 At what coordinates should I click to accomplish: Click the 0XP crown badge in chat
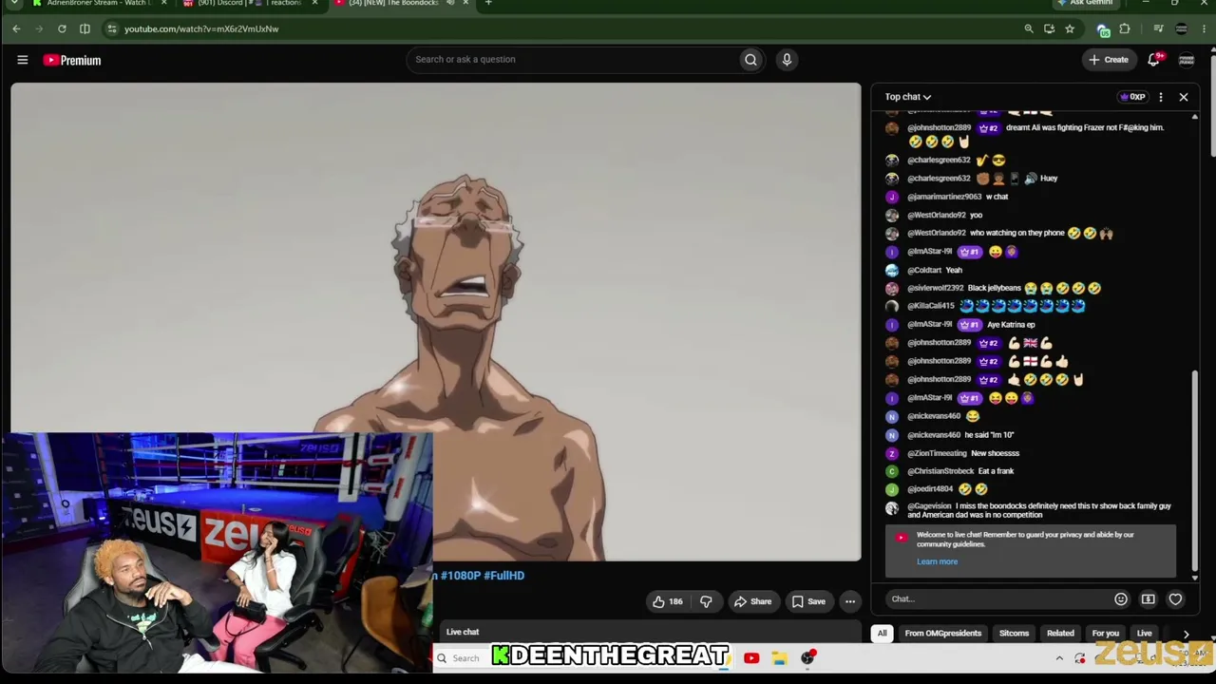coord(1133,97)
